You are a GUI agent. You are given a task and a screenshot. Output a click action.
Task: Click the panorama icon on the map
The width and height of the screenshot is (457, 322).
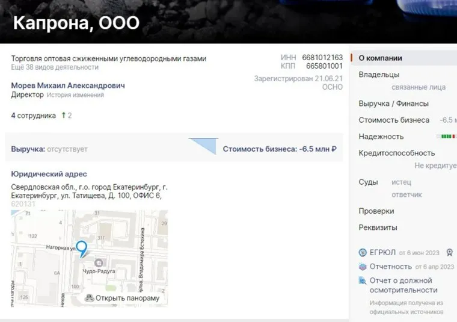(x=90, y=298)
